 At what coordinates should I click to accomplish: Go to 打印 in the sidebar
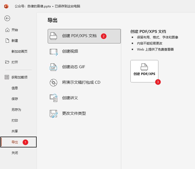15,121
